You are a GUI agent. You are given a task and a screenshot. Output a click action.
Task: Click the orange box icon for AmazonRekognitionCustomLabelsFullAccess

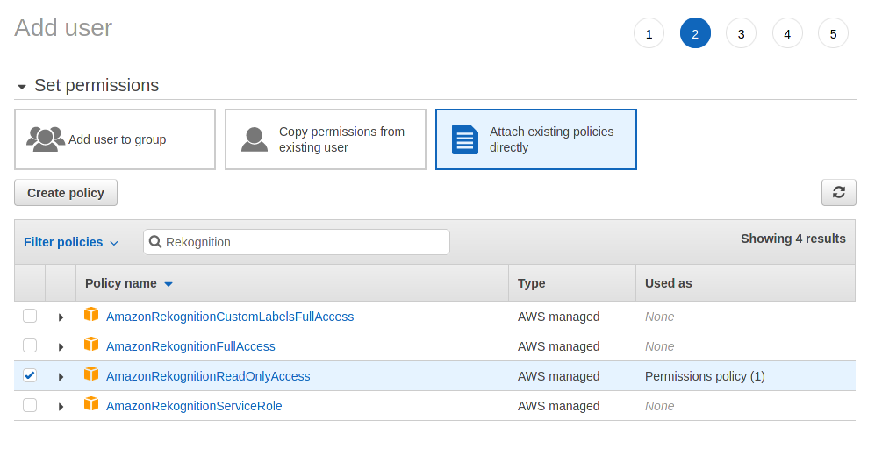tap(91, 314)
